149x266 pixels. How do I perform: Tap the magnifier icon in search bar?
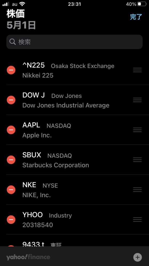coord(13,42)
